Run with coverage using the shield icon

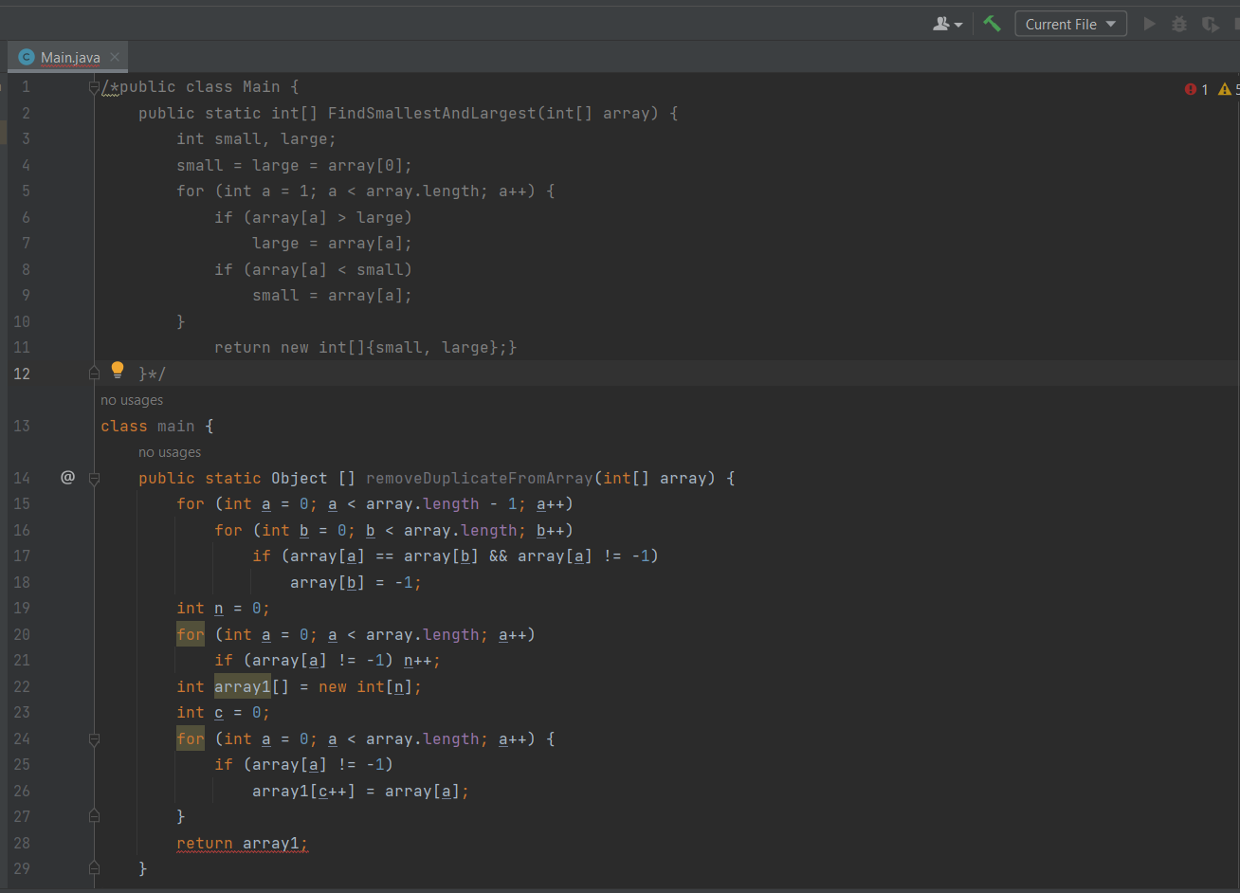[x=1210, y=24]
